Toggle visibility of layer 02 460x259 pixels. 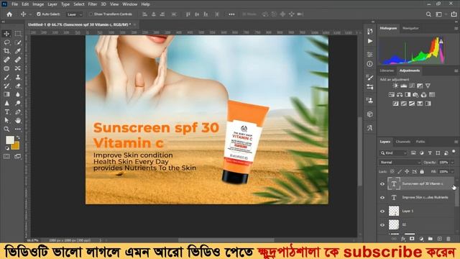coord(382,225)
